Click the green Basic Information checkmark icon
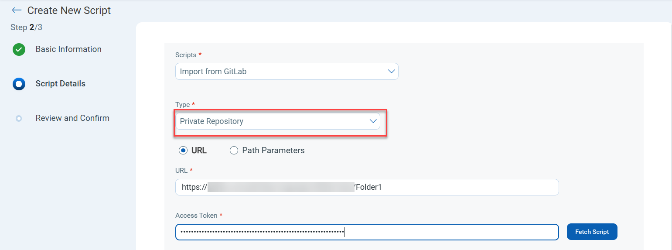The height and width of the screenshot is (250, 672). (x=19, y=50)
